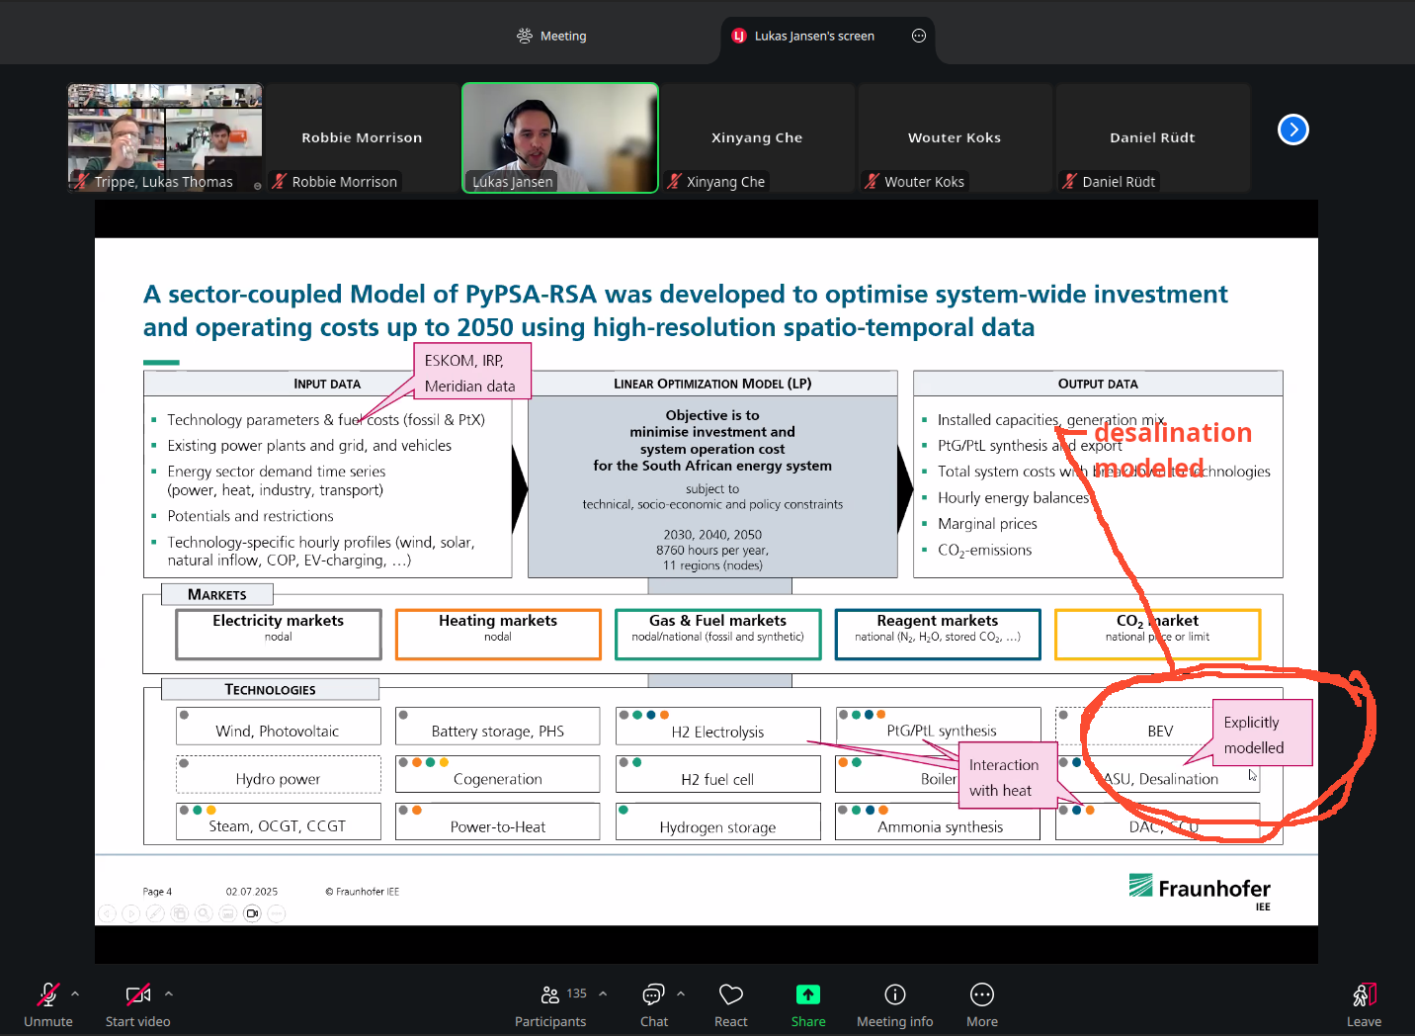Click the Fraunhofer IEE logo
Screen dimensions: 1415x1036
(x=1200, y=891)
